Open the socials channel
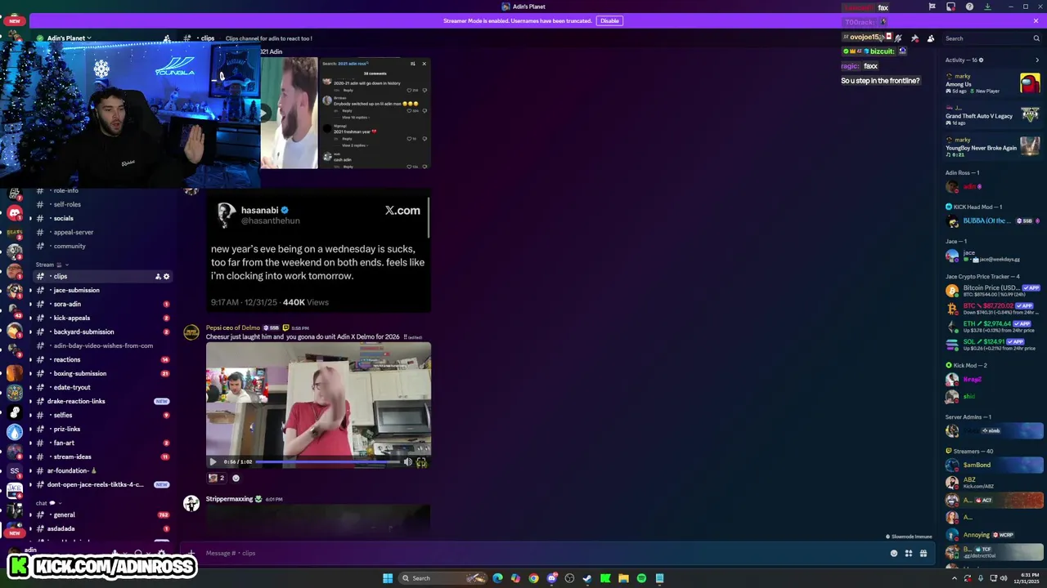The image size is (1047, 588). pos(104,219)
